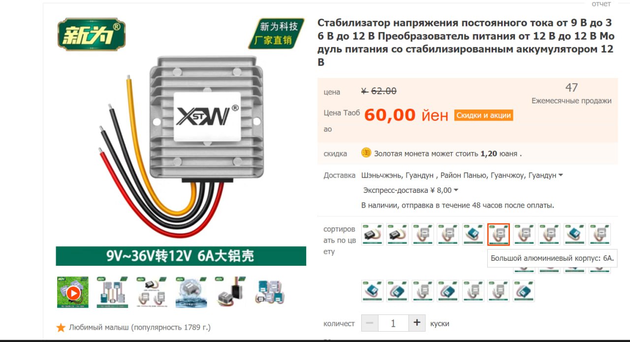Click the orange star favorite icon
This screenshot has height=342, width=630.
pos(61,328)
